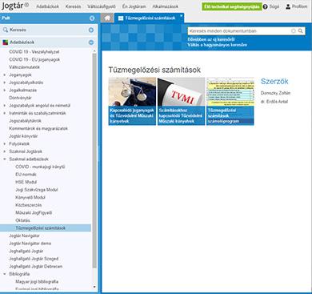The height and width of the screenshot is (294, 312).
Task: Open the Profilom user icon
Action: coord(288,6)
